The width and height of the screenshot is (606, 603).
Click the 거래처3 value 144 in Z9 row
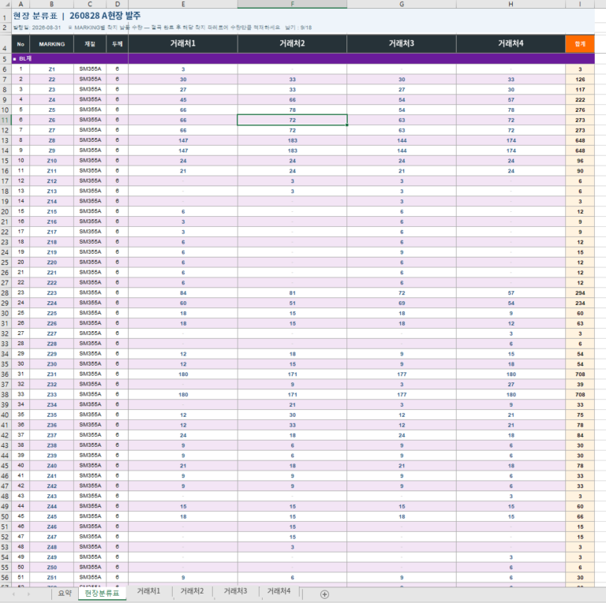[x=402, y=151]
